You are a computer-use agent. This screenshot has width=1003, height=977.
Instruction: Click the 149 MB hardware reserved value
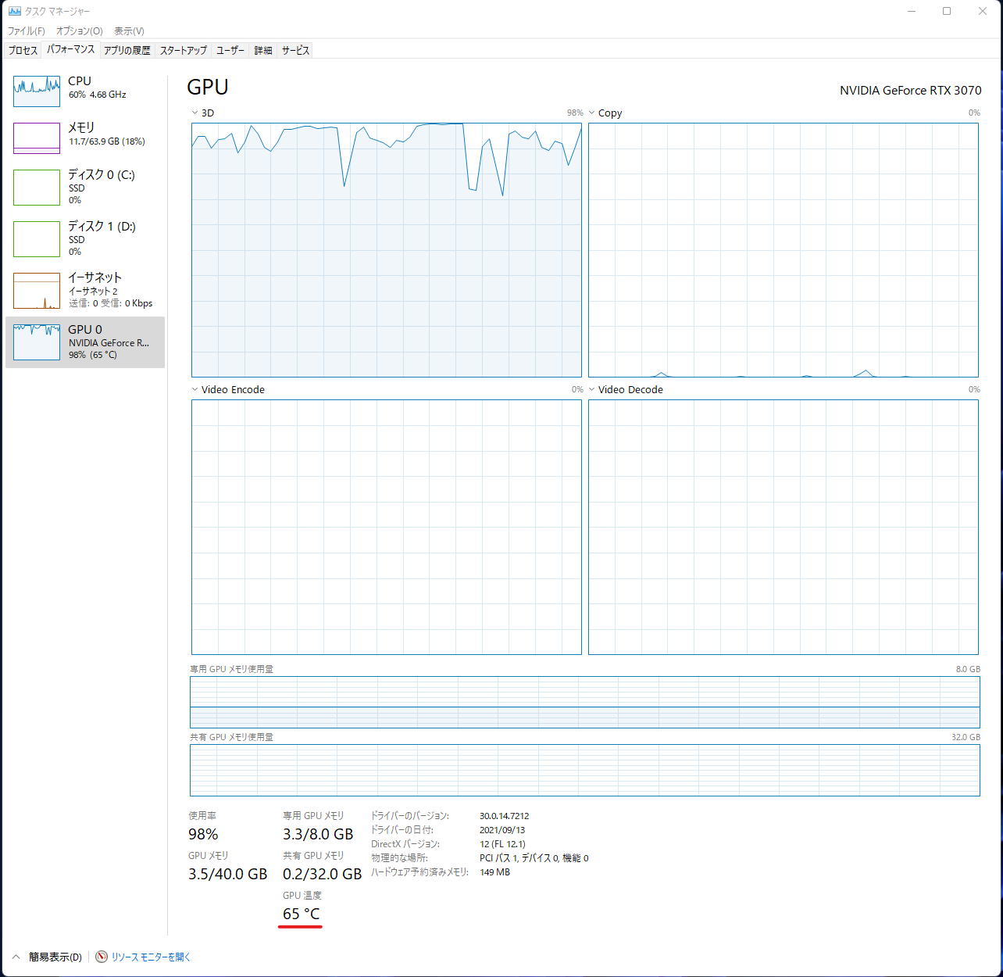point(494,872)
